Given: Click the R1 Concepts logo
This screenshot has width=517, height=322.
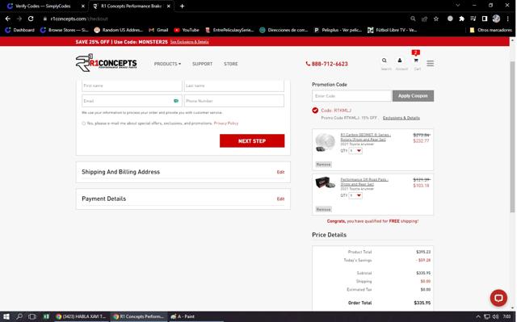Looking at the screenshot, I should pos(106,63).
